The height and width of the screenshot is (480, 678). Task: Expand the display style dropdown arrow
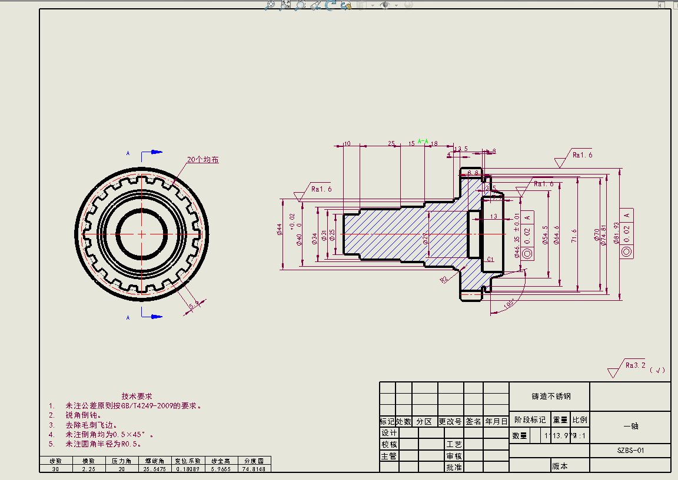[372, 5]
